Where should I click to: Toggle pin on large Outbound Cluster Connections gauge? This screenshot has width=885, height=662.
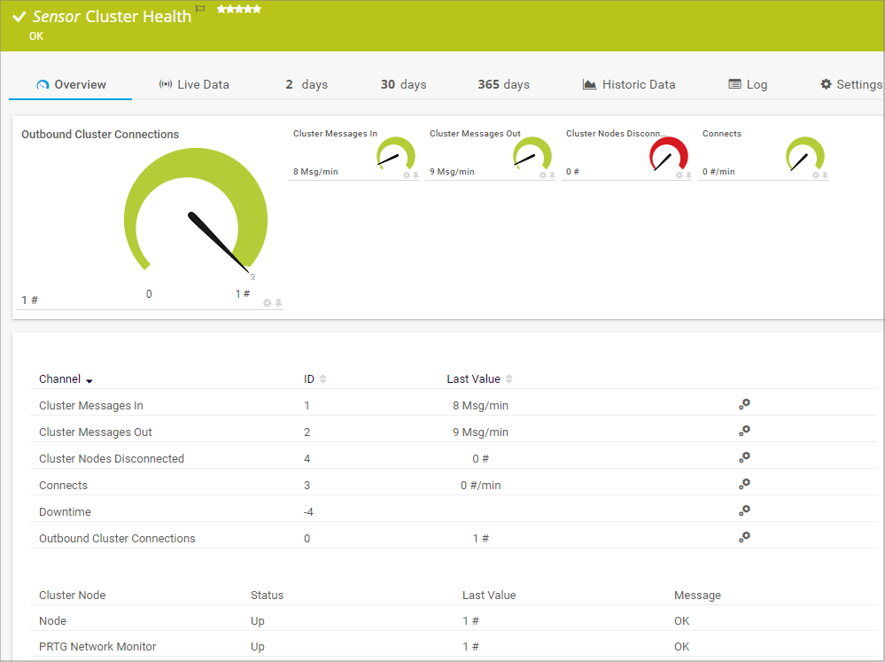[278, 303]
